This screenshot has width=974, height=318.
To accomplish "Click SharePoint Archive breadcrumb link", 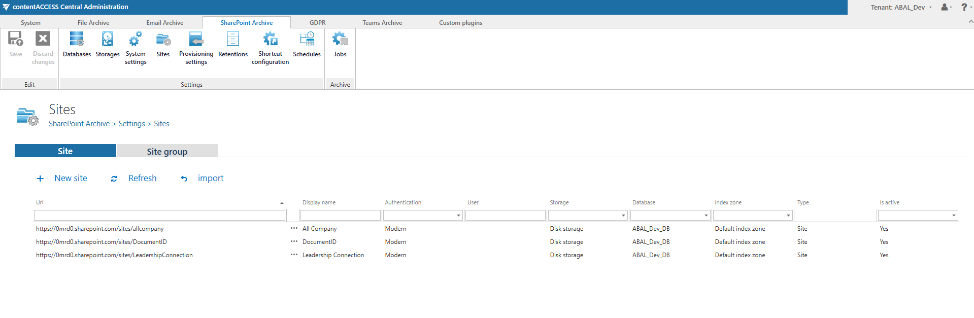I will [x=79, y=124].
